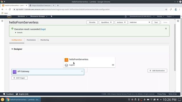Click the pin shortcut icon in AWS navbar
Viewport: 182px width, 102px height.
click(x=51, y=16)
